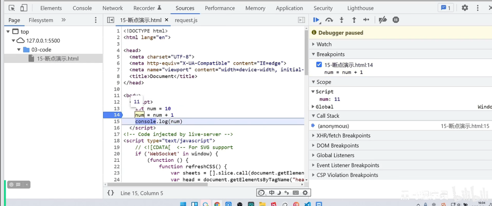The width and height of the screenshot is (492, 206).
Task: Expand XHR/fetch Breakpoints section
Action: point(400,136)
